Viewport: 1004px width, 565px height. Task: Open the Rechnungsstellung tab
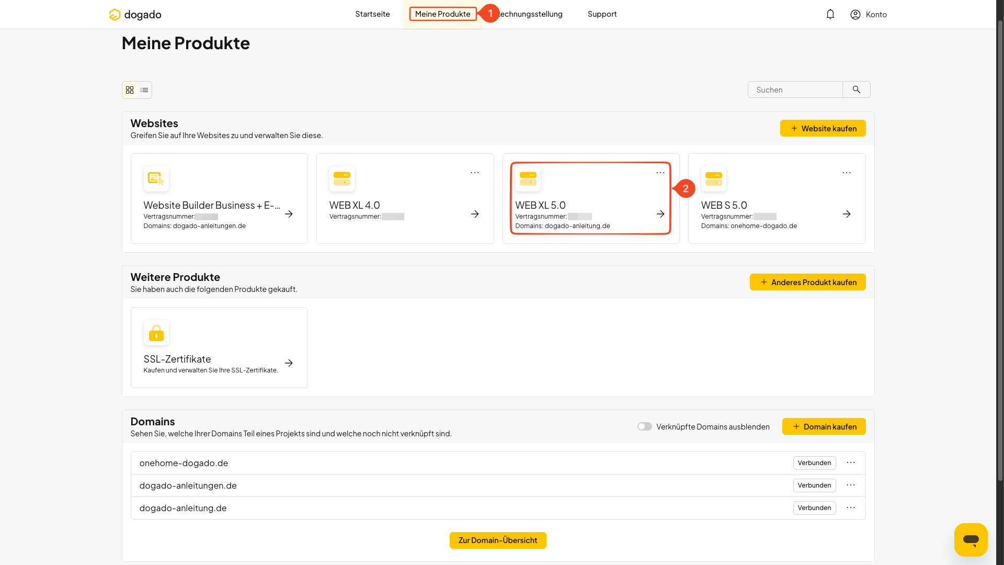[x=530, y=14]
